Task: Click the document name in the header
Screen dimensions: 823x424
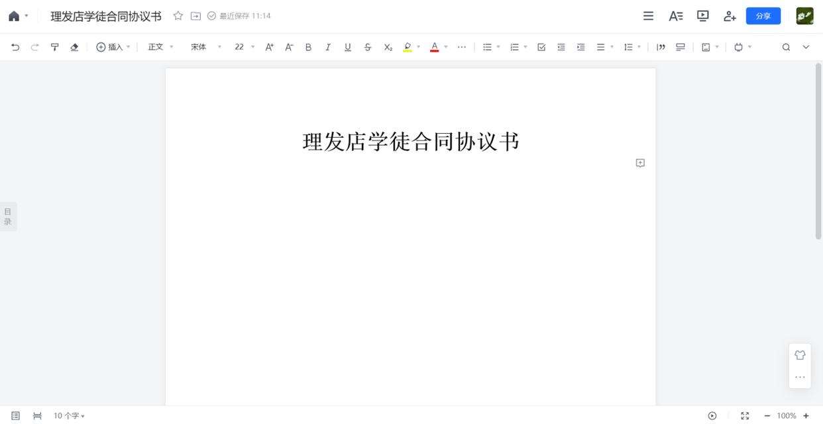Action: pos(106,16)
